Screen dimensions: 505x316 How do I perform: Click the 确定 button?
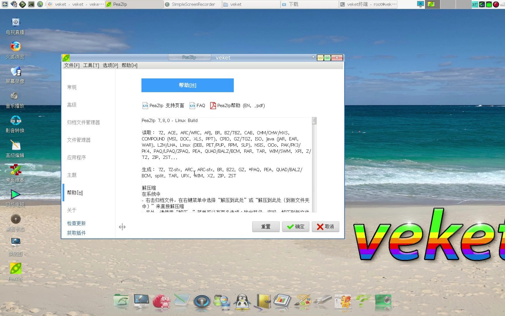coord(296,226)
